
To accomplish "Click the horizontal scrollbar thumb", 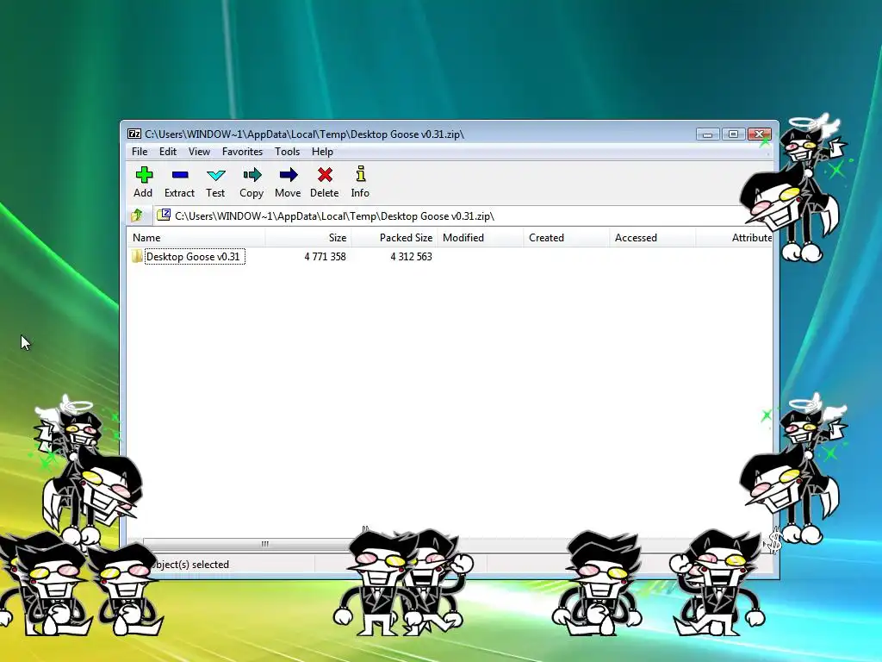I will 264,544.
